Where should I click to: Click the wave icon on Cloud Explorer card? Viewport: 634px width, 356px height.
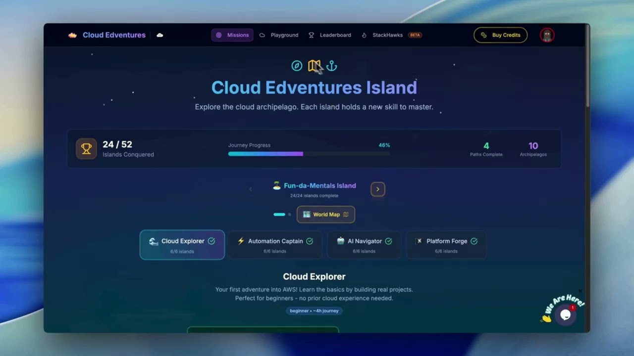point(154,241)
